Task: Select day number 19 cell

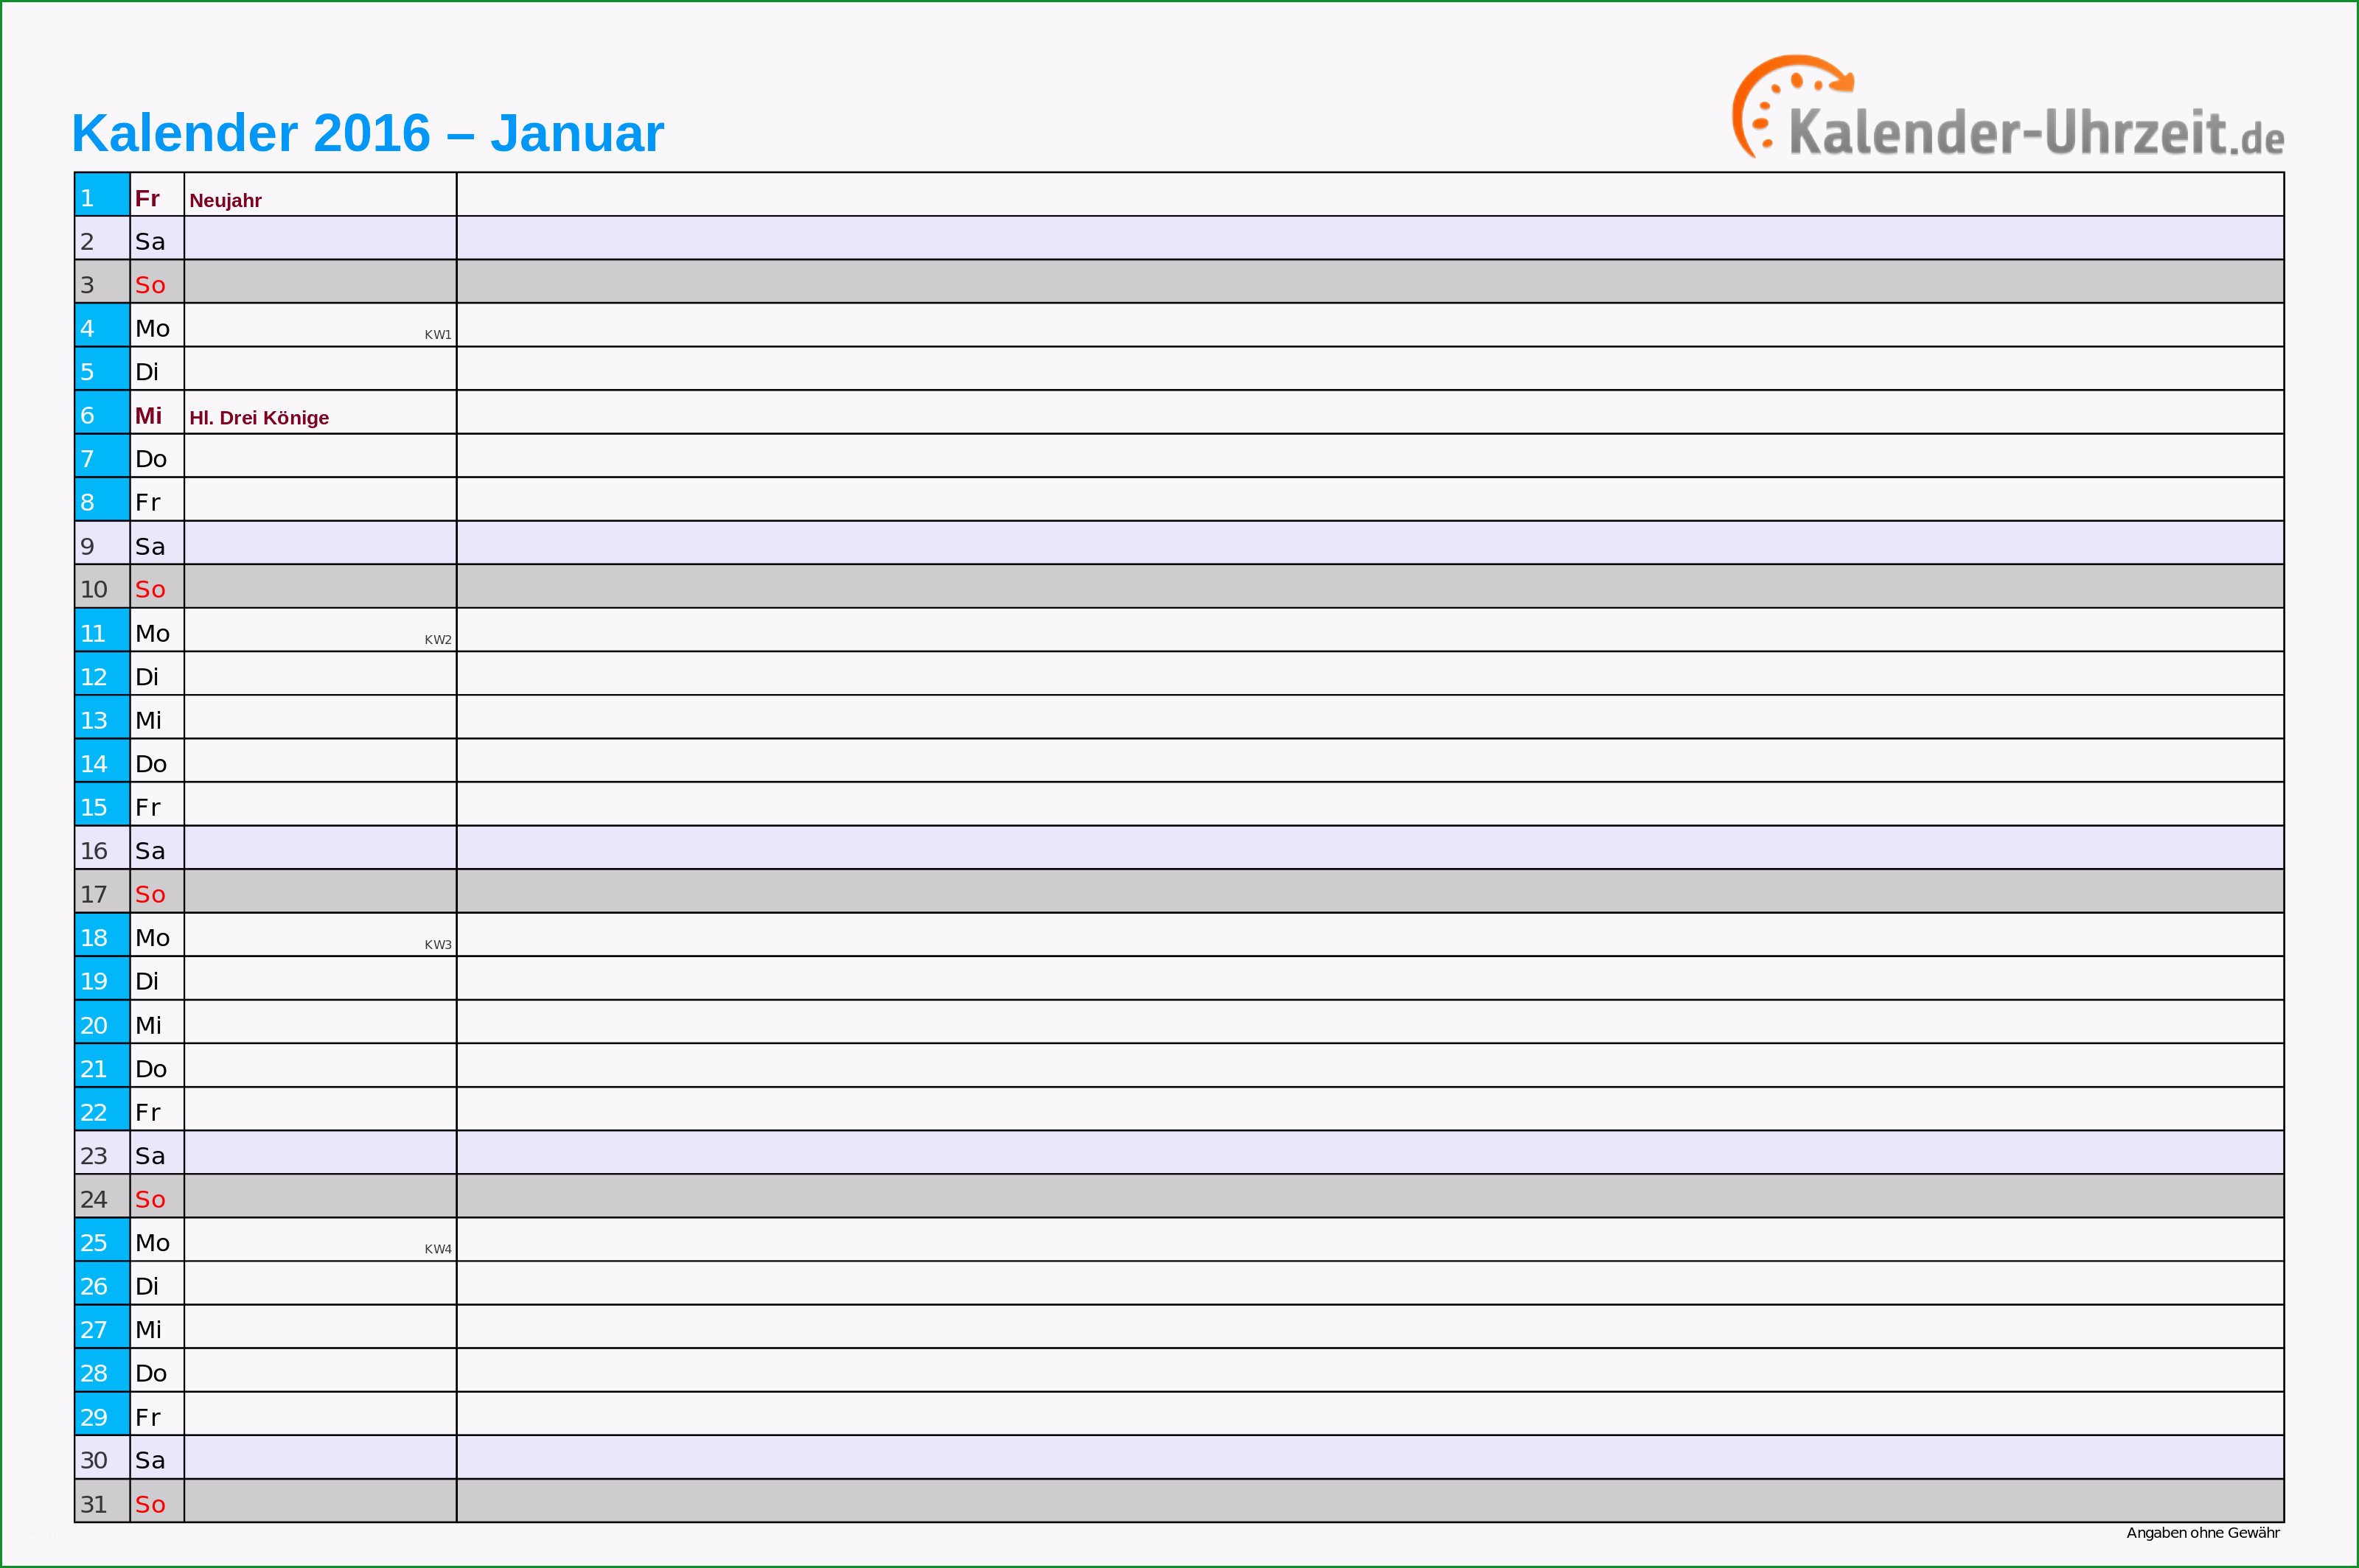Action: 102,978
